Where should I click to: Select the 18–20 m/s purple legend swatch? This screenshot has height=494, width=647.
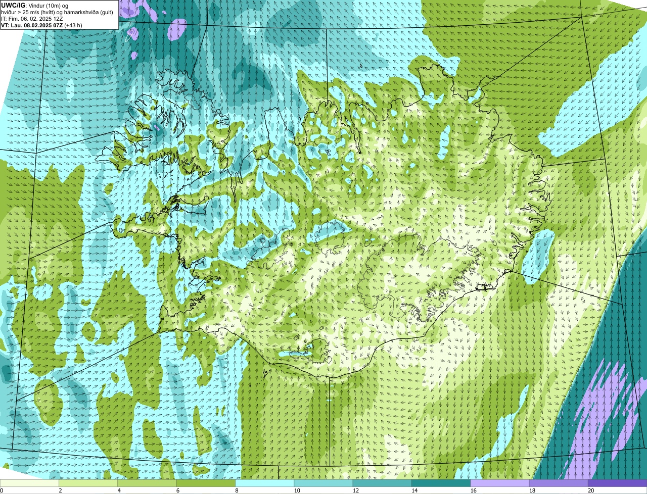point(559,483)
